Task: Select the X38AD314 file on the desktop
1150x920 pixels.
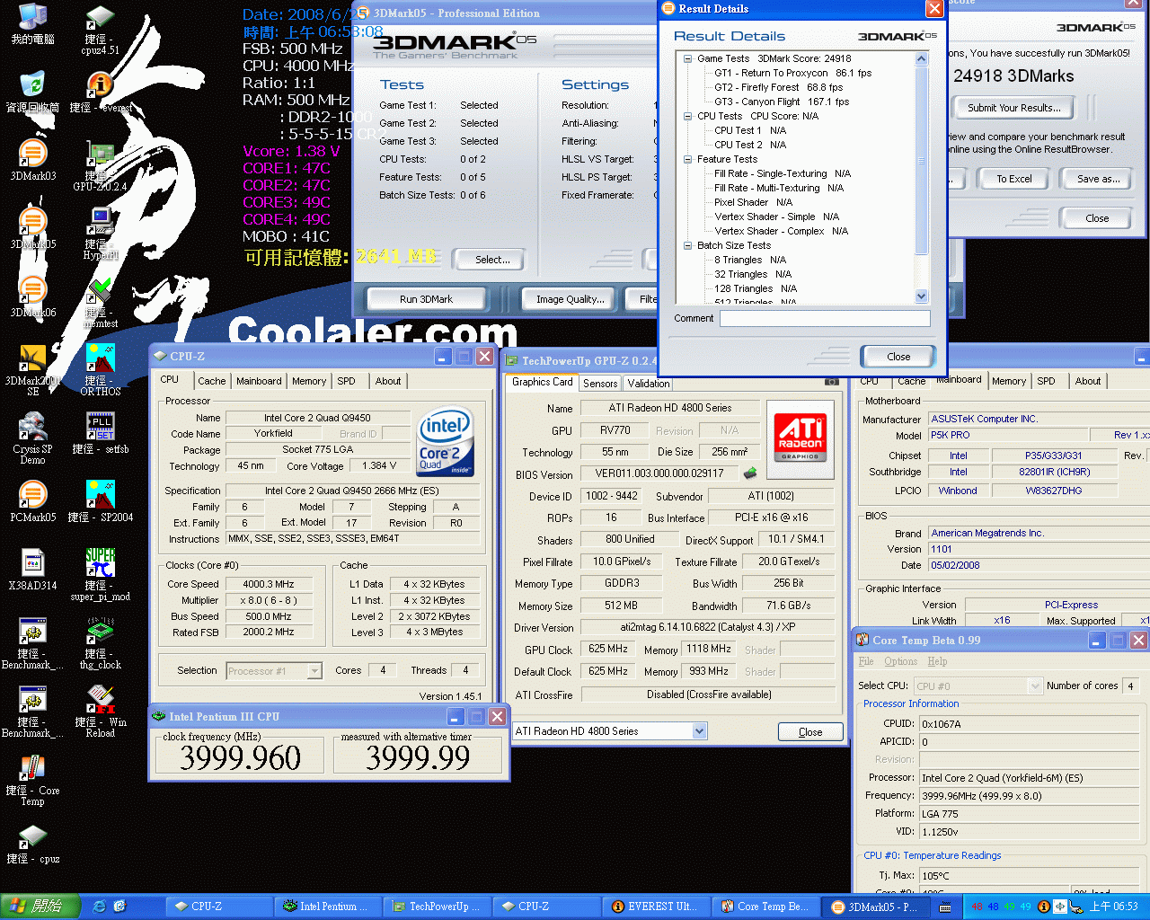Action: pyautogui.click(x=32, y=570)
